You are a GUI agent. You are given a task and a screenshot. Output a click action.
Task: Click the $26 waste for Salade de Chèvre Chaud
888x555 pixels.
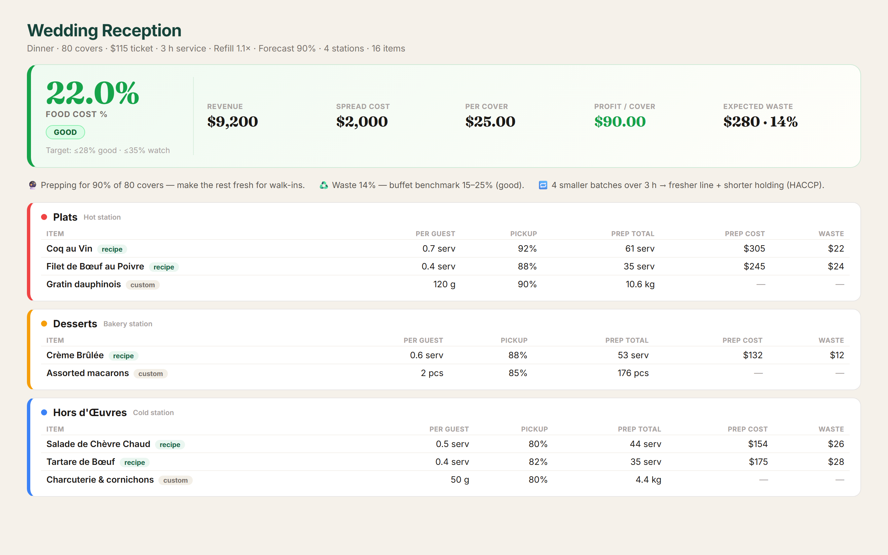tap(836, 444)
